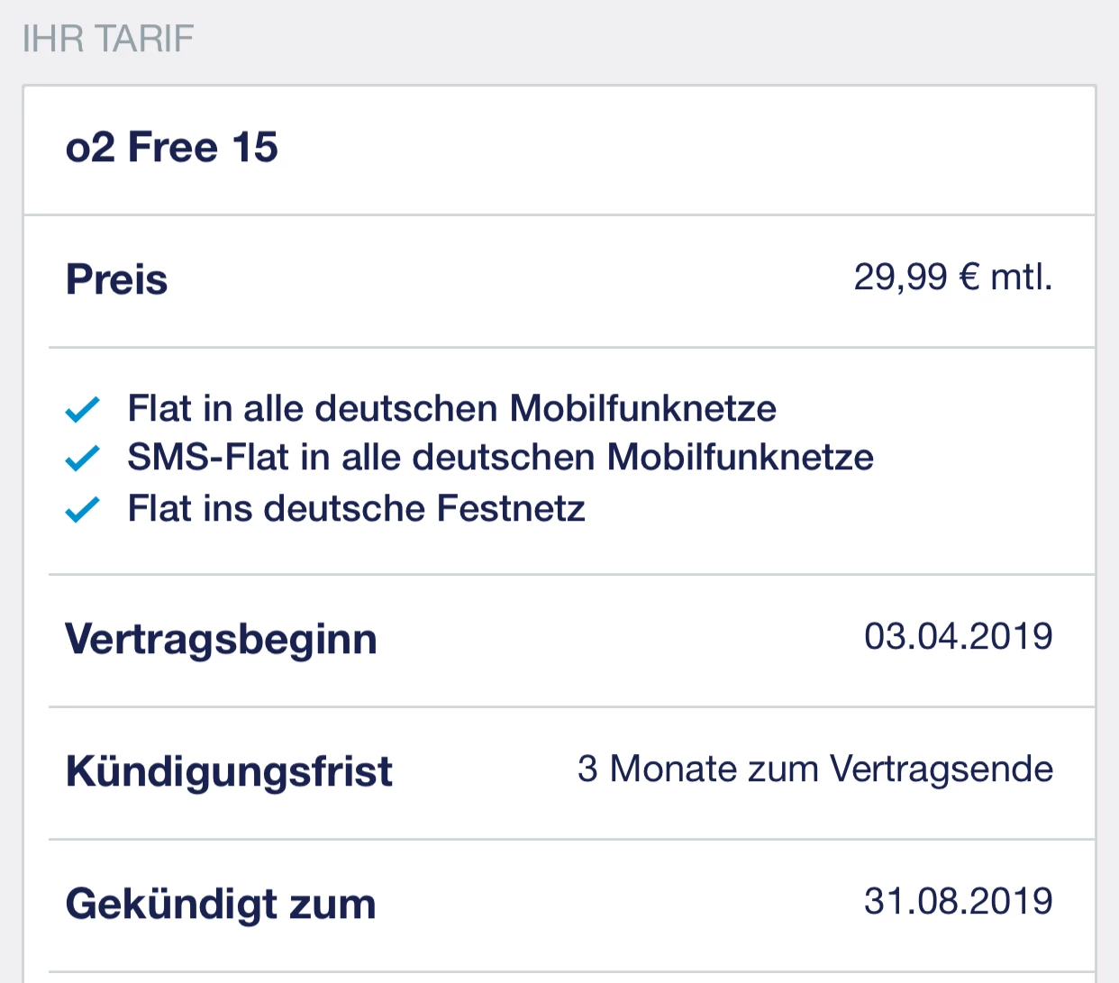Click the checkmark beside Flat in alle deutschen Mobilfunknetze
Viewport: 1119px width, 983px height.
tap(82, 410)
